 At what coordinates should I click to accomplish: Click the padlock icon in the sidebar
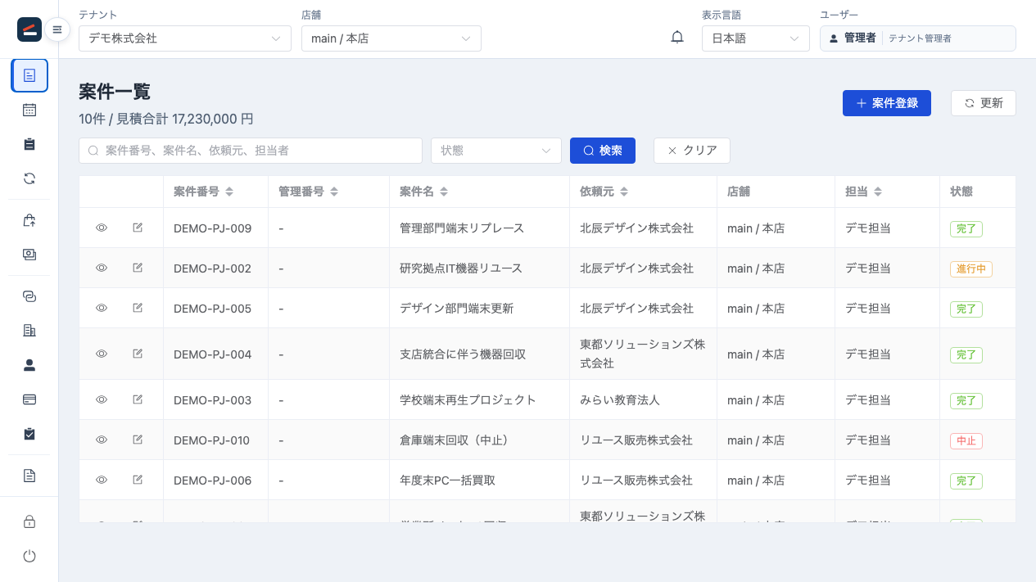(29, 521)
